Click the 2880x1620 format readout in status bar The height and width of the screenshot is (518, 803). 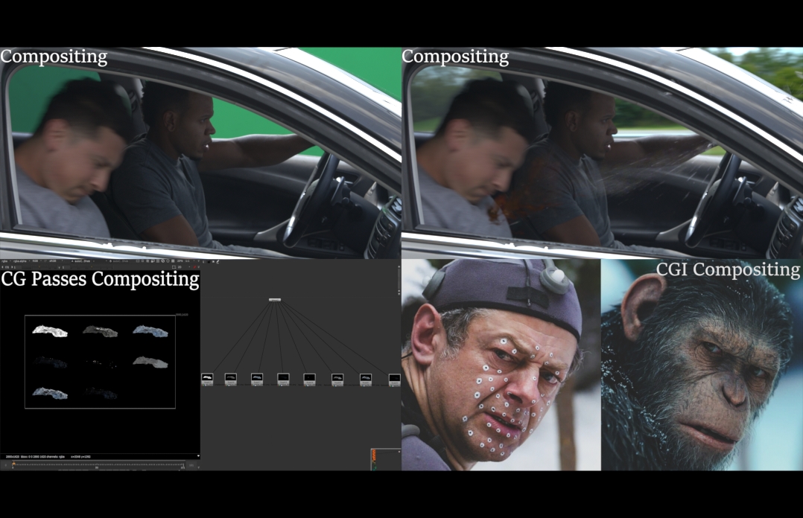pos(13,456)
